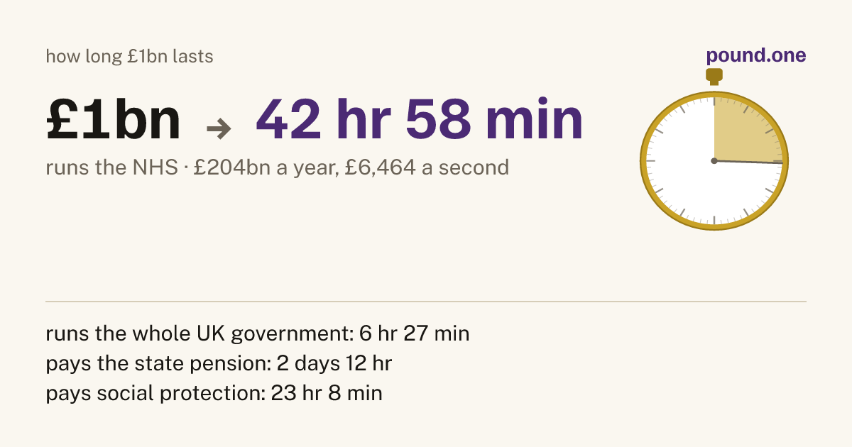
Task: Open the whole UK government comparison line
Action: (x=258, y=333)
